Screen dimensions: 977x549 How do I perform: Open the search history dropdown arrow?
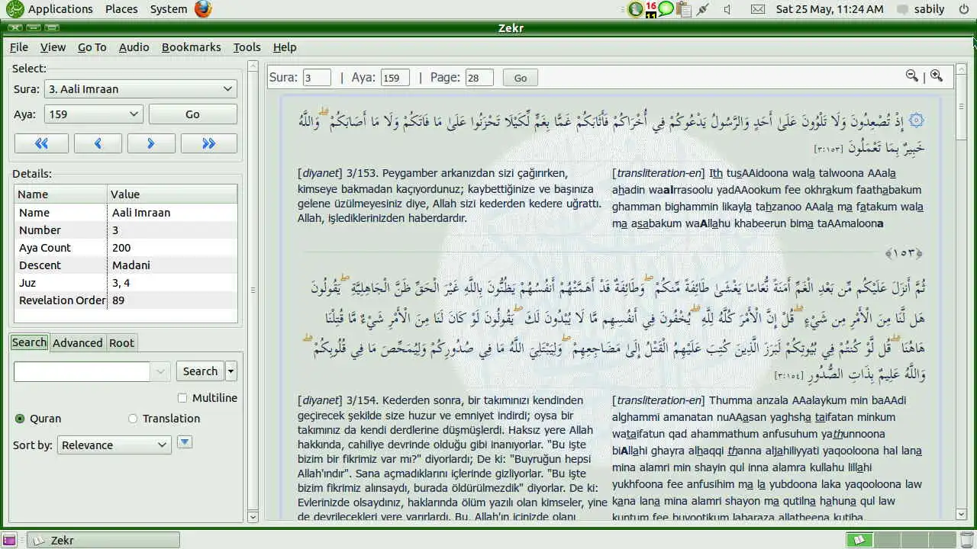[x=160, y=371]
